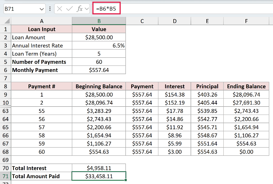Click the Select All corner triangle
This screenshot has height=184, width=273.
click(7, 21)
